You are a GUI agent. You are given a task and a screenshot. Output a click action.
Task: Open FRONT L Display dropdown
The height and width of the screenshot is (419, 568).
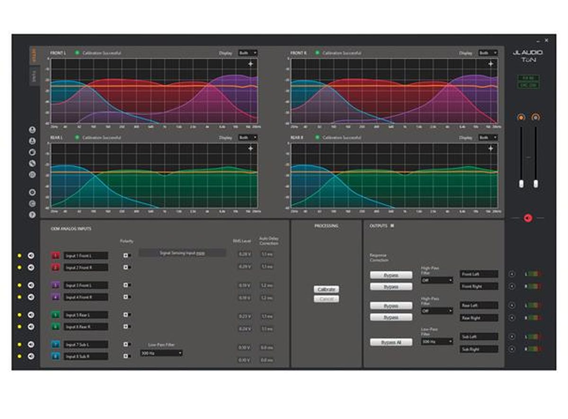coord(248,53)
